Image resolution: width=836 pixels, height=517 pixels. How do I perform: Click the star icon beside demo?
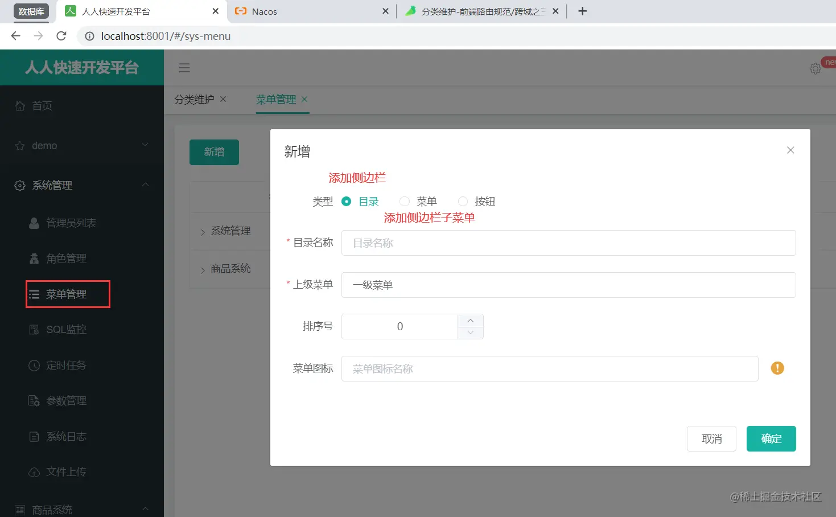[20, 146]
